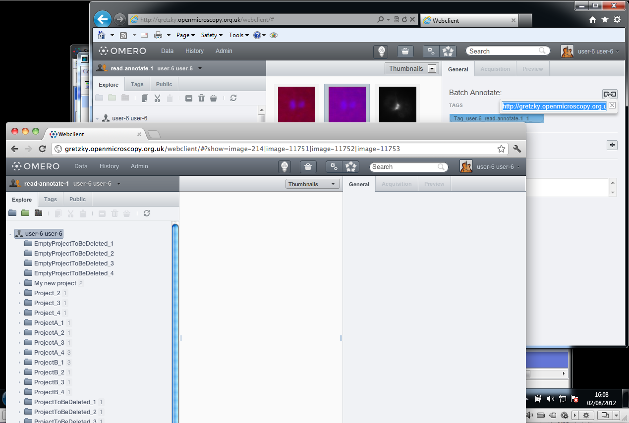This screenshot has height=423, width=629.
Task: Open the Admin link in Chrome's OMERO header
Action: [139, 166]
